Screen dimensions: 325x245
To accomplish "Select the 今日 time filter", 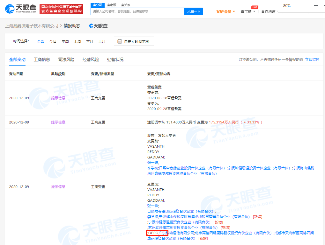I will [53, 41].
